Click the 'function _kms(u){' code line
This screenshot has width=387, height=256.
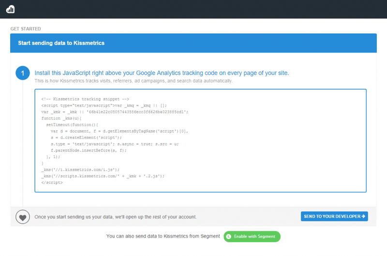tap(61, 118)
